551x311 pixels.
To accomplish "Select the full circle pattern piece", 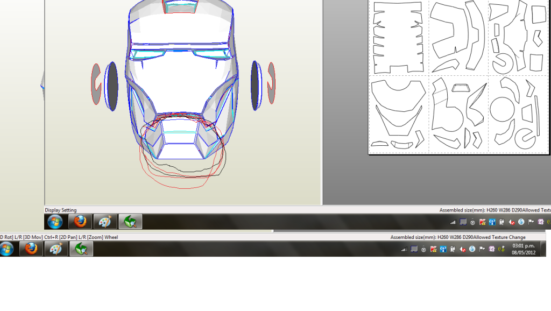I will pyautogui.click(x=502, y=109).
